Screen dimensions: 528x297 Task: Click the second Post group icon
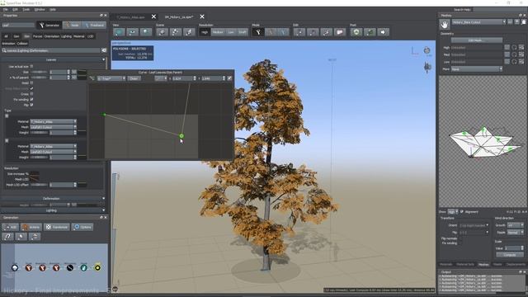click(370, 32)
